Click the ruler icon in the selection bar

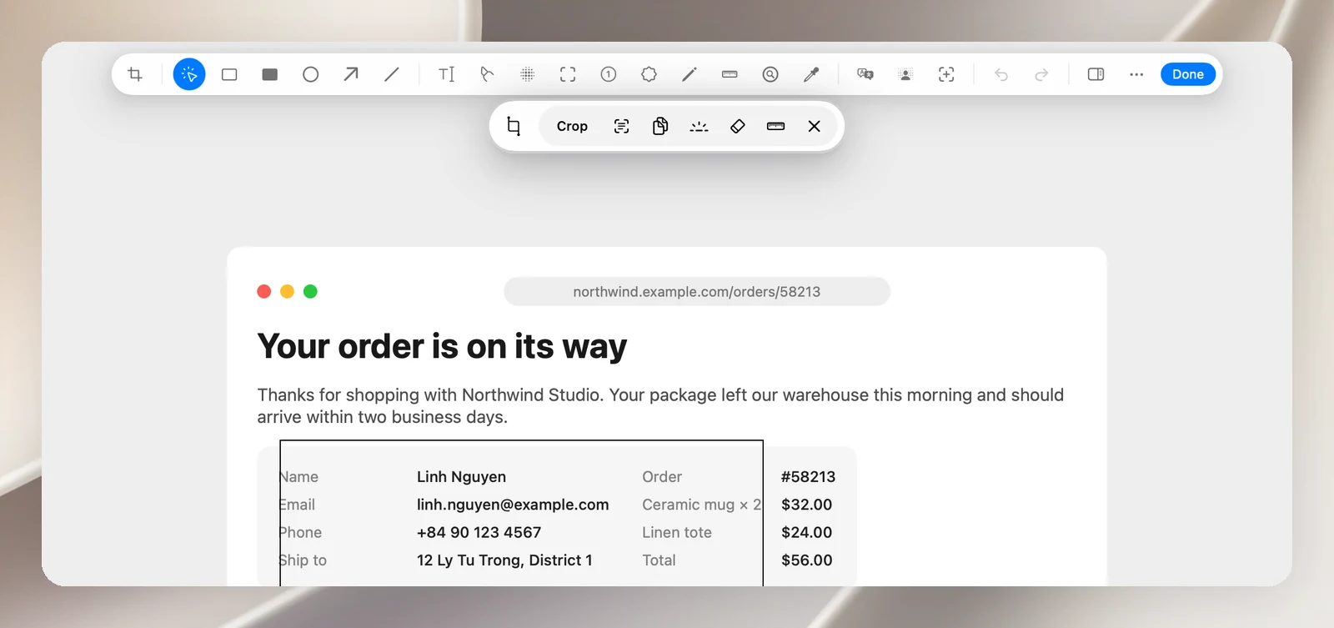point(776,126)
